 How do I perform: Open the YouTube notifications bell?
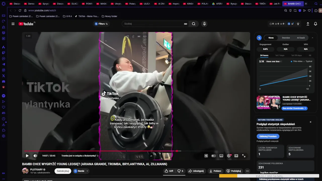coord(315,24)
